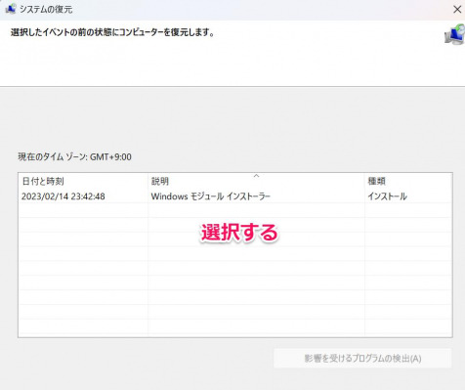This screenshot has height=390, width=465.
Task: Click the sort chevron above 説明 column
Action: 256,176
